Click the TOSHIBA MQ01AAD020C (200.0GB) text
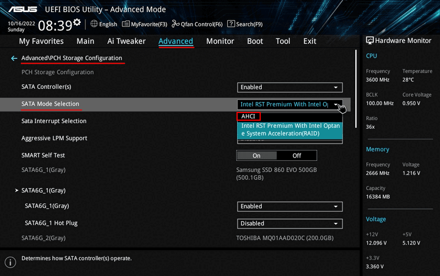The height and width of the screenshot is (276, 440). 285,238
